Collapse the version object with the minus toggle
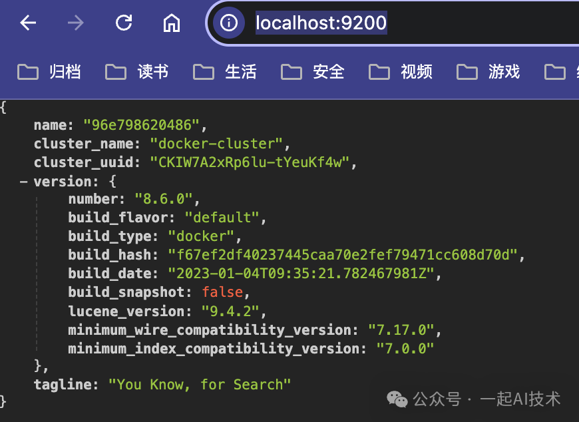This screenshot has width=579, height=422. point(24,182)
